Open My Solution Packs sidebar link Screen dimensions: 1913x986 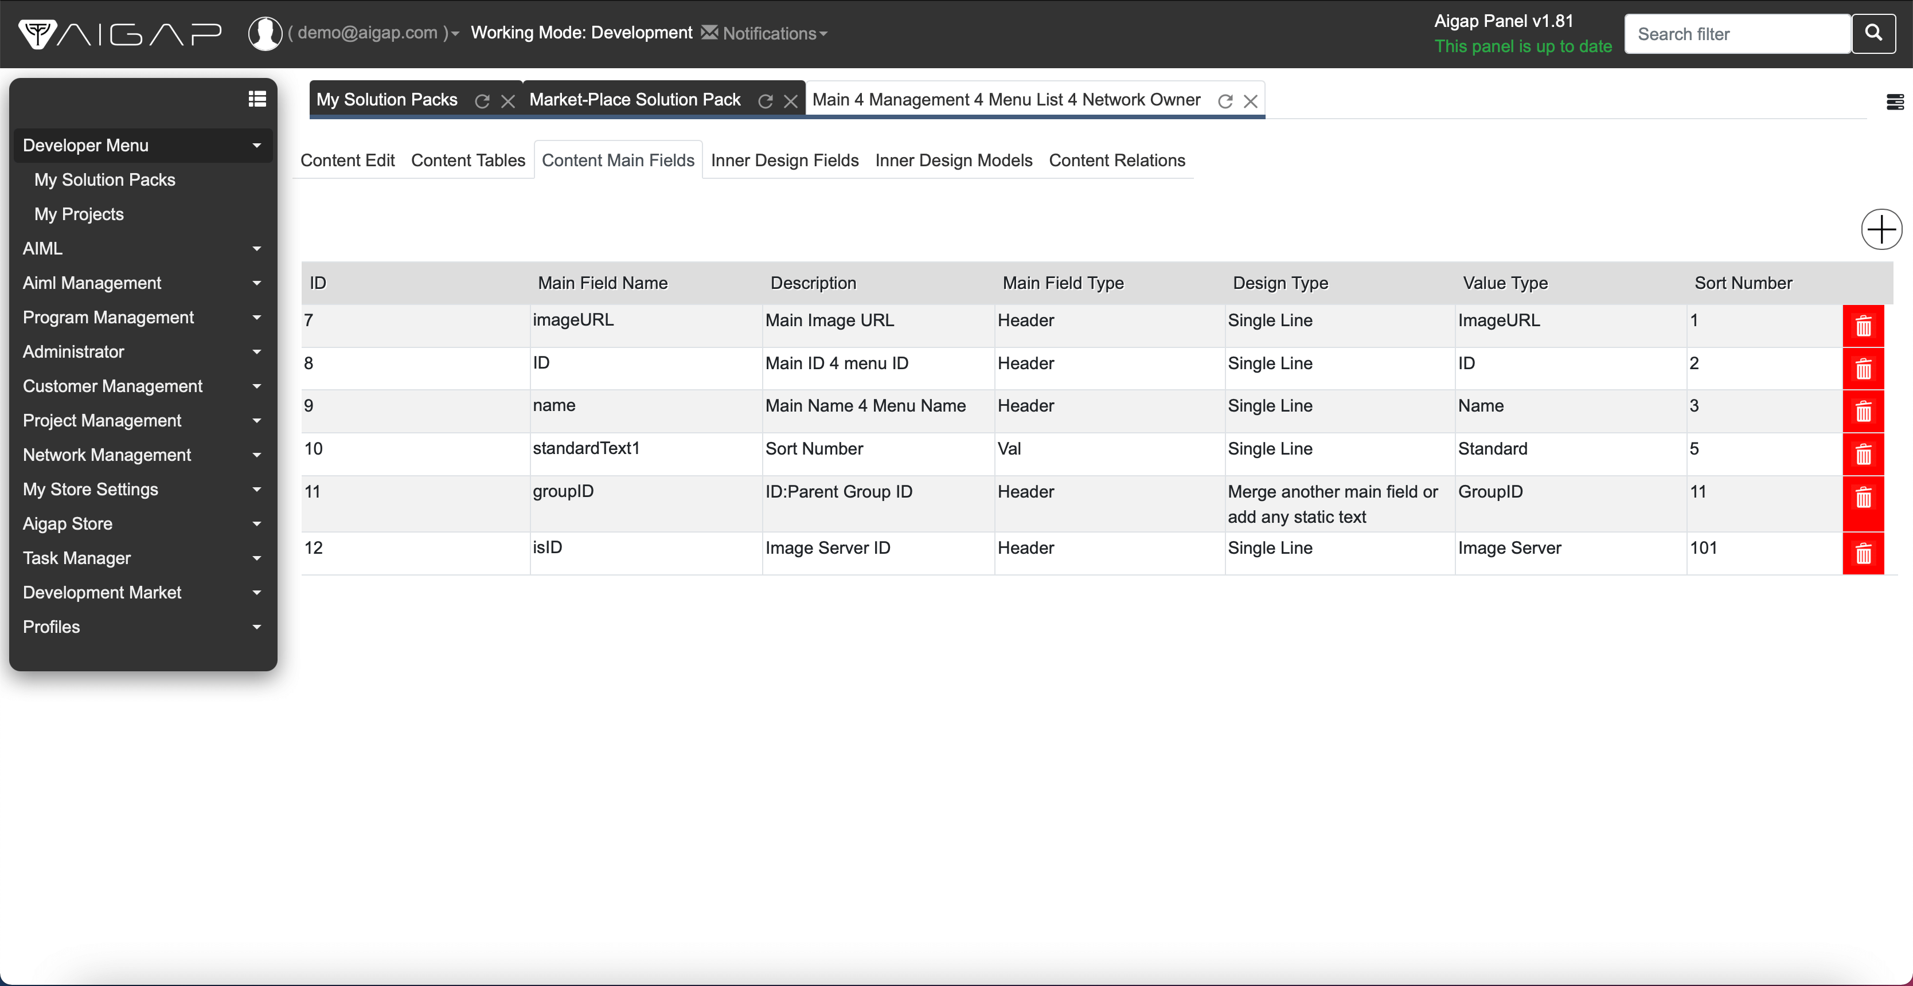pyautogui.click(x=105, y=179)
